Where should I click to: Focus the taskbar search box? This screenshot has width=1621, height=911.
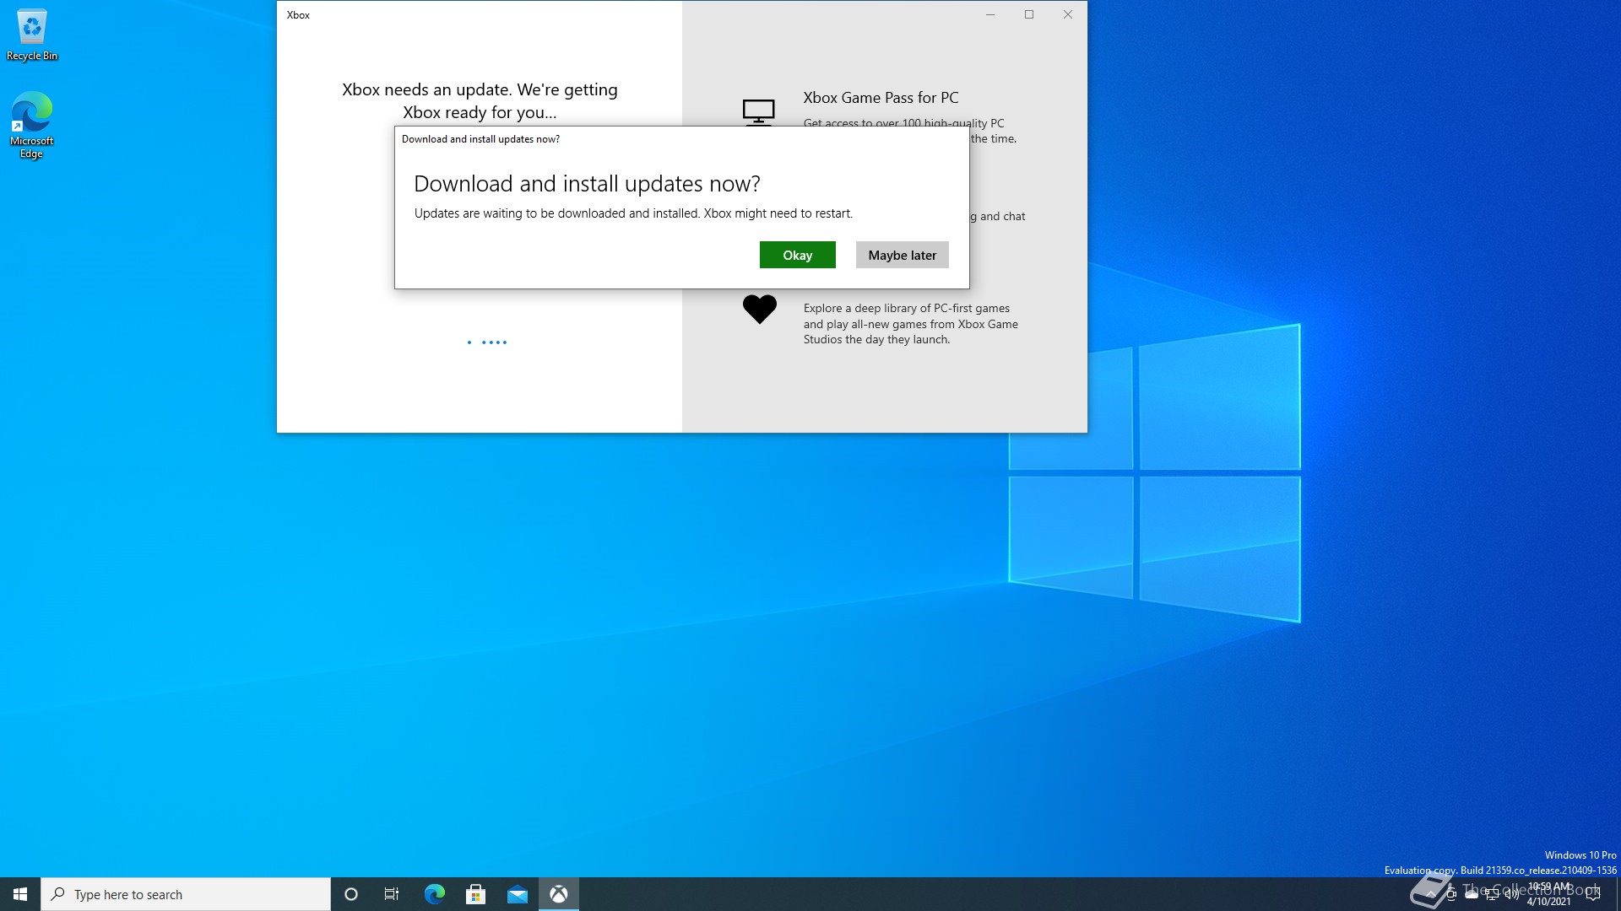[186, 894]
